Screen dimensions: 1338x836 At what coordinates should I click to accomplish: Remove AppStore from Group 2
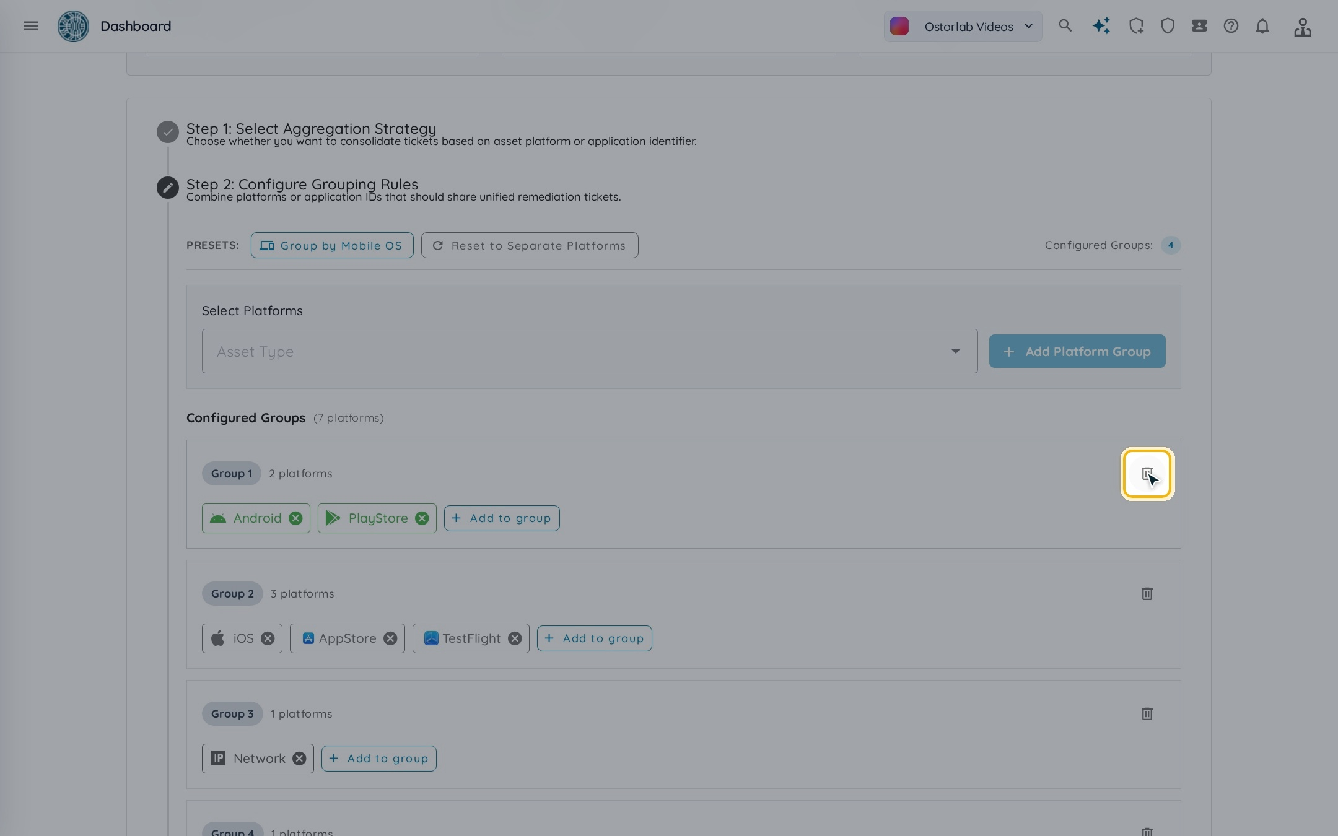coord(390,638)
